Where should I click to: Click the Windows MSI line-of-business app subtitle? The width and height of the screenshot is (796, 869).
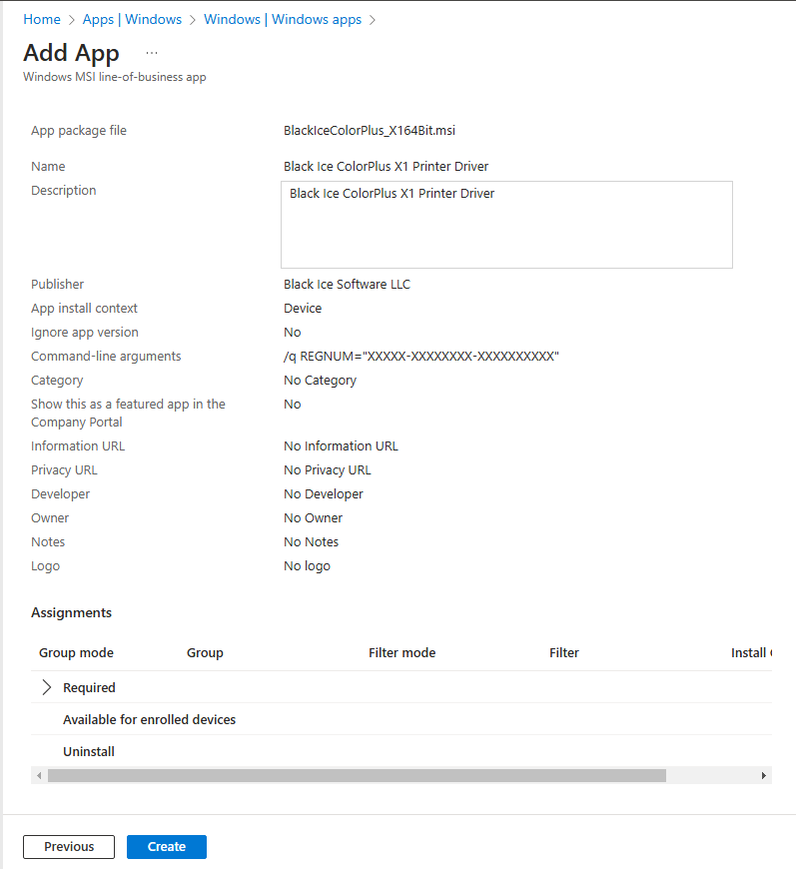tap(115, 77)
